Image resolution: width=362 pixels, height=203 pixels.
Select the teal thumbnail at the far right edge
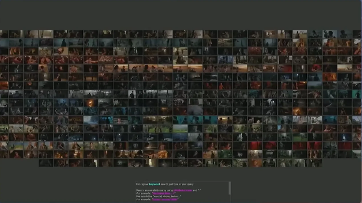[x=357, y=94]
